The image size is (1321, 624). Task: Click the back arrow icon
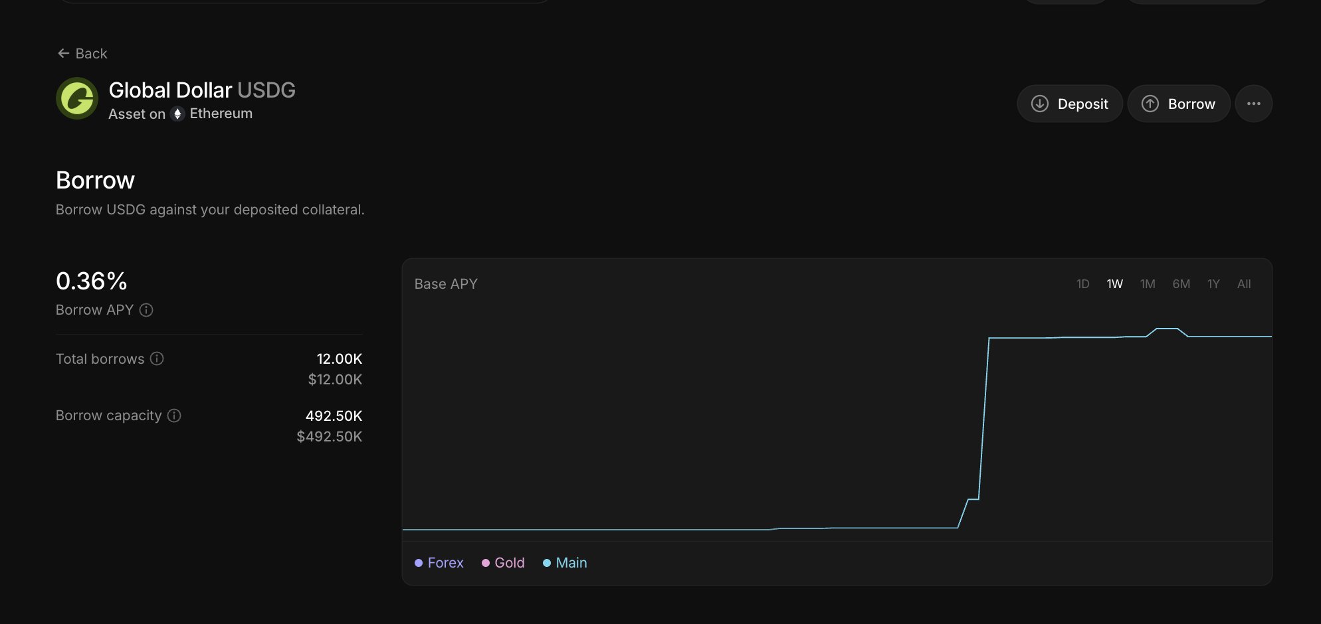tap(64, 53)
